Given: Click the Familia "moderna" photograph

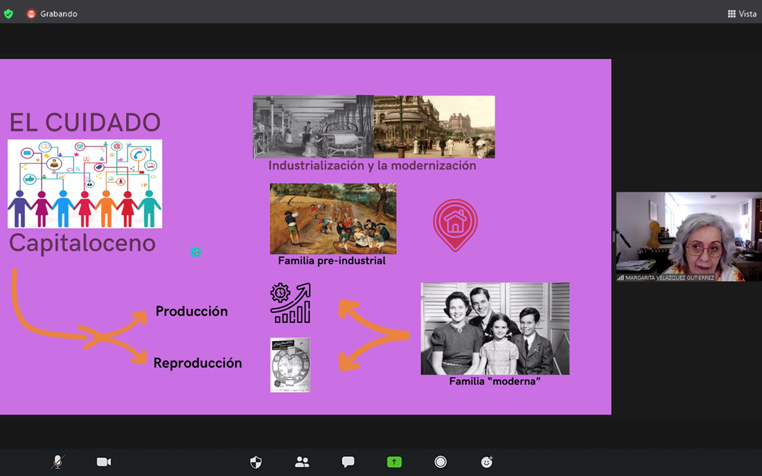Looking at the screenshot, I should pos(495,328).
